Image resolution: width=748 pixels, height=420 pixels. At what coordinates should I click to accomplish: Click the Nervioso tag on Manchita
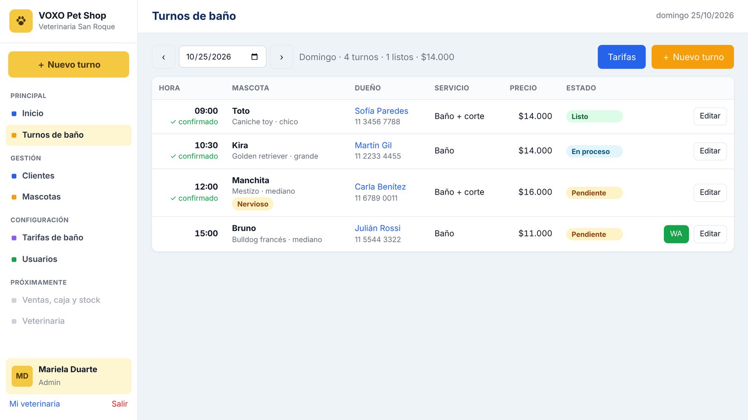click(252, 204)
